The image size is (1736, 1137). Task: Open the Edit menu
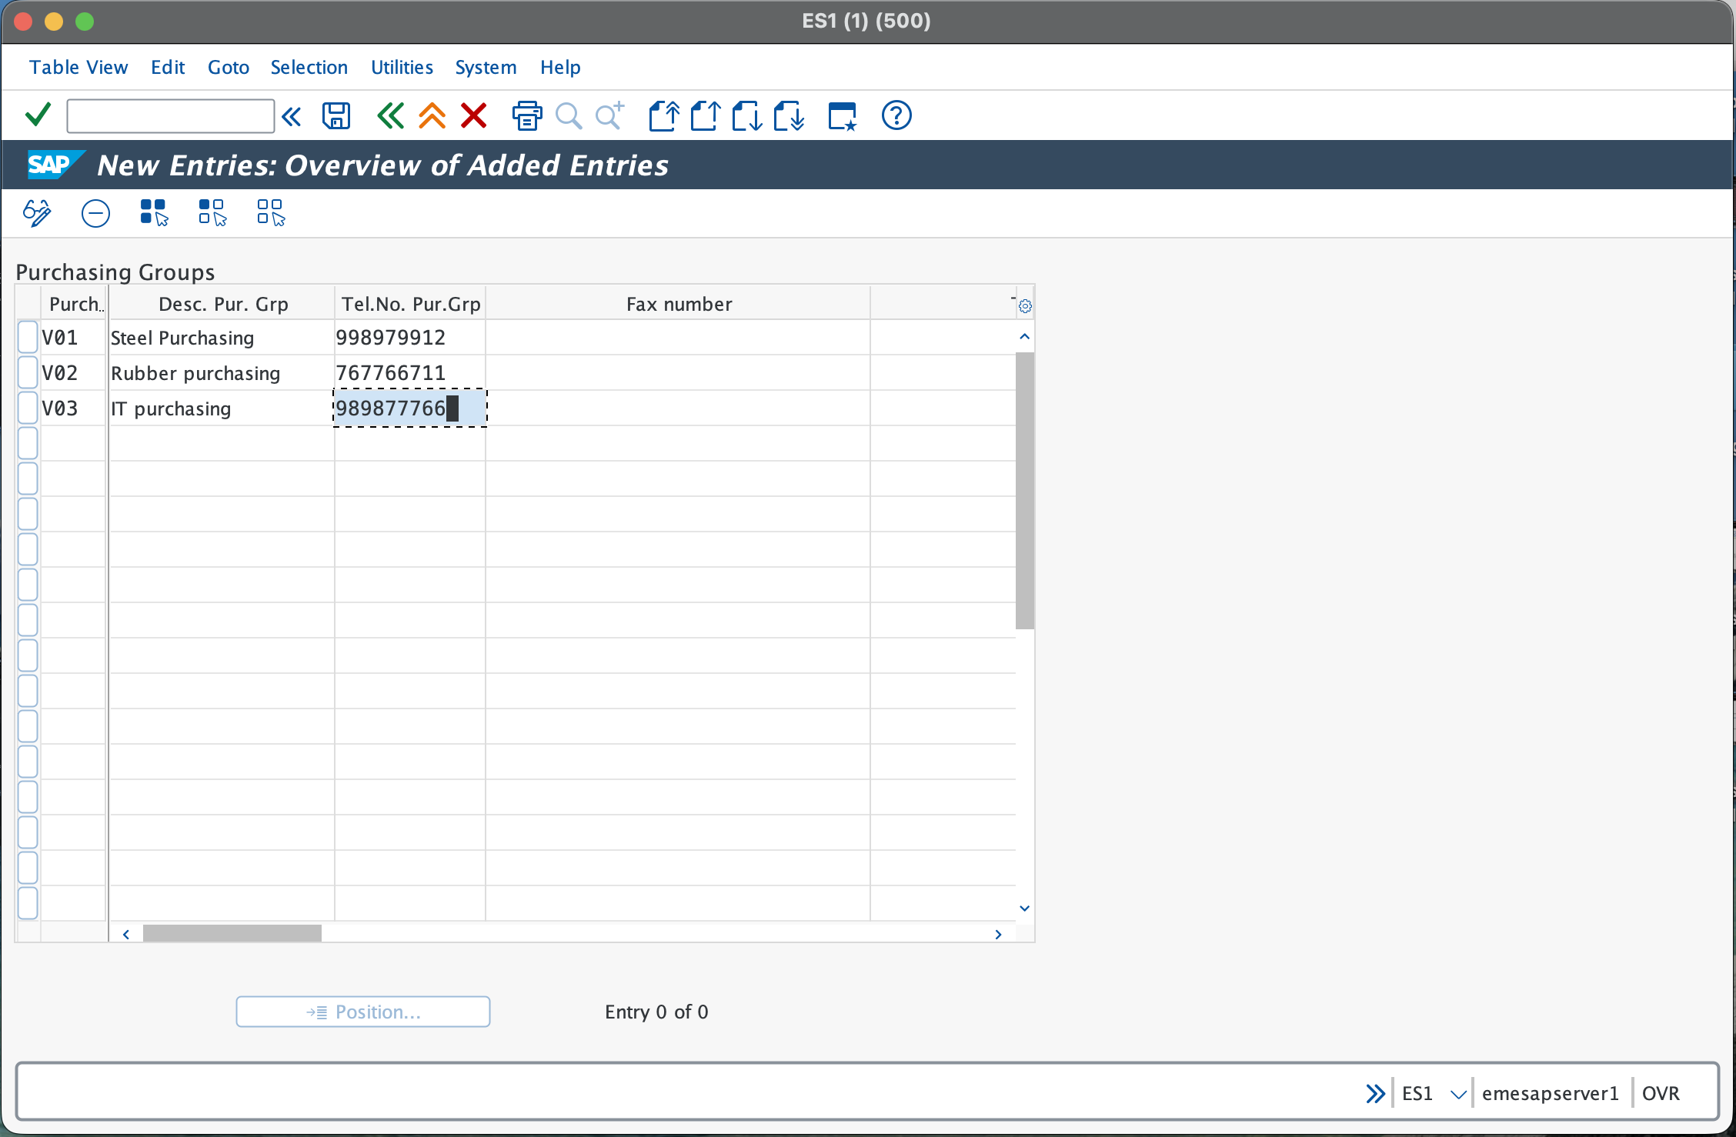click(x=168, y=68)
